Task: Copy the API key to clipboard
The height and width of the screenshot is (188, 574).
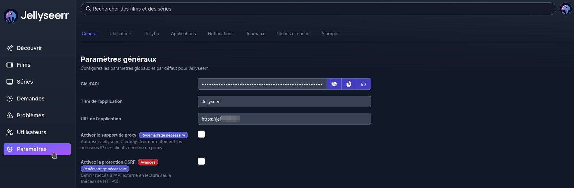Action: pyautogui.click(x=349, y=84)
